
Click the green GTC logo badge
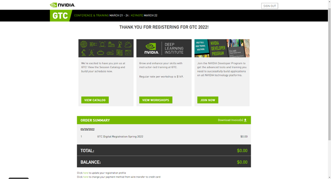click(x=60, y=15)
